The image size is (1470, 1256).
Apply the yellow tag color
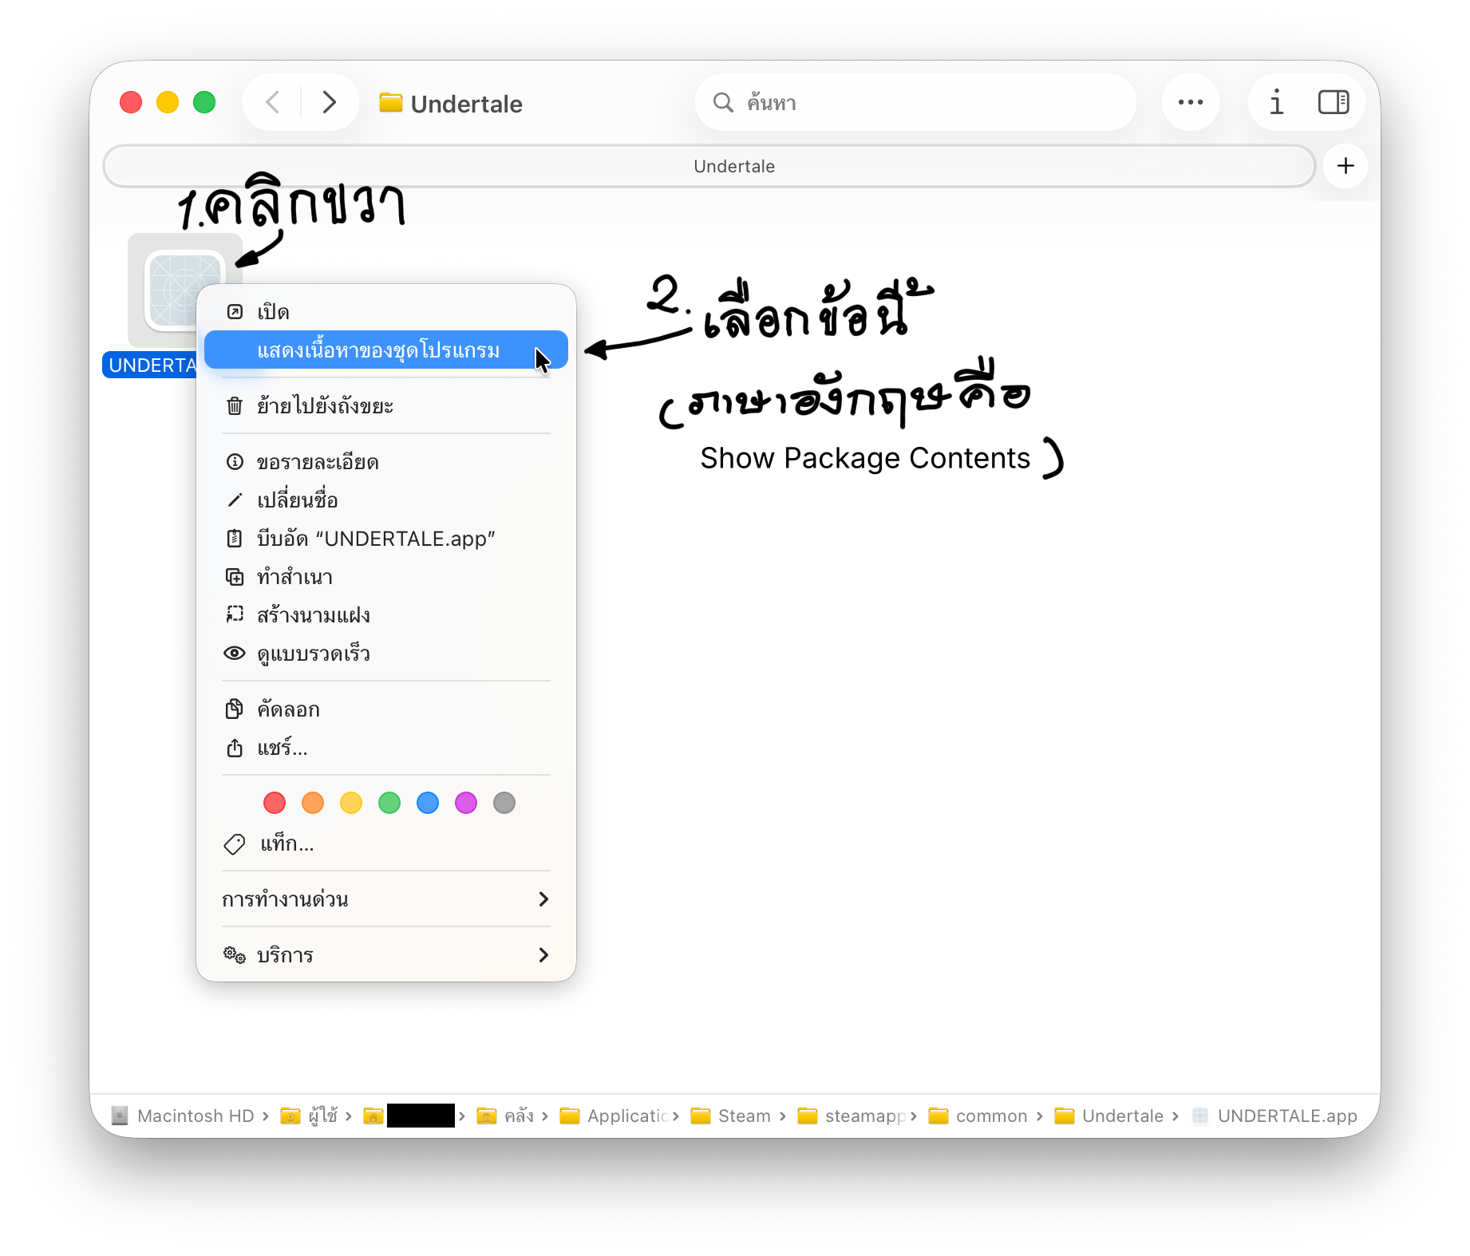[351, 803]
